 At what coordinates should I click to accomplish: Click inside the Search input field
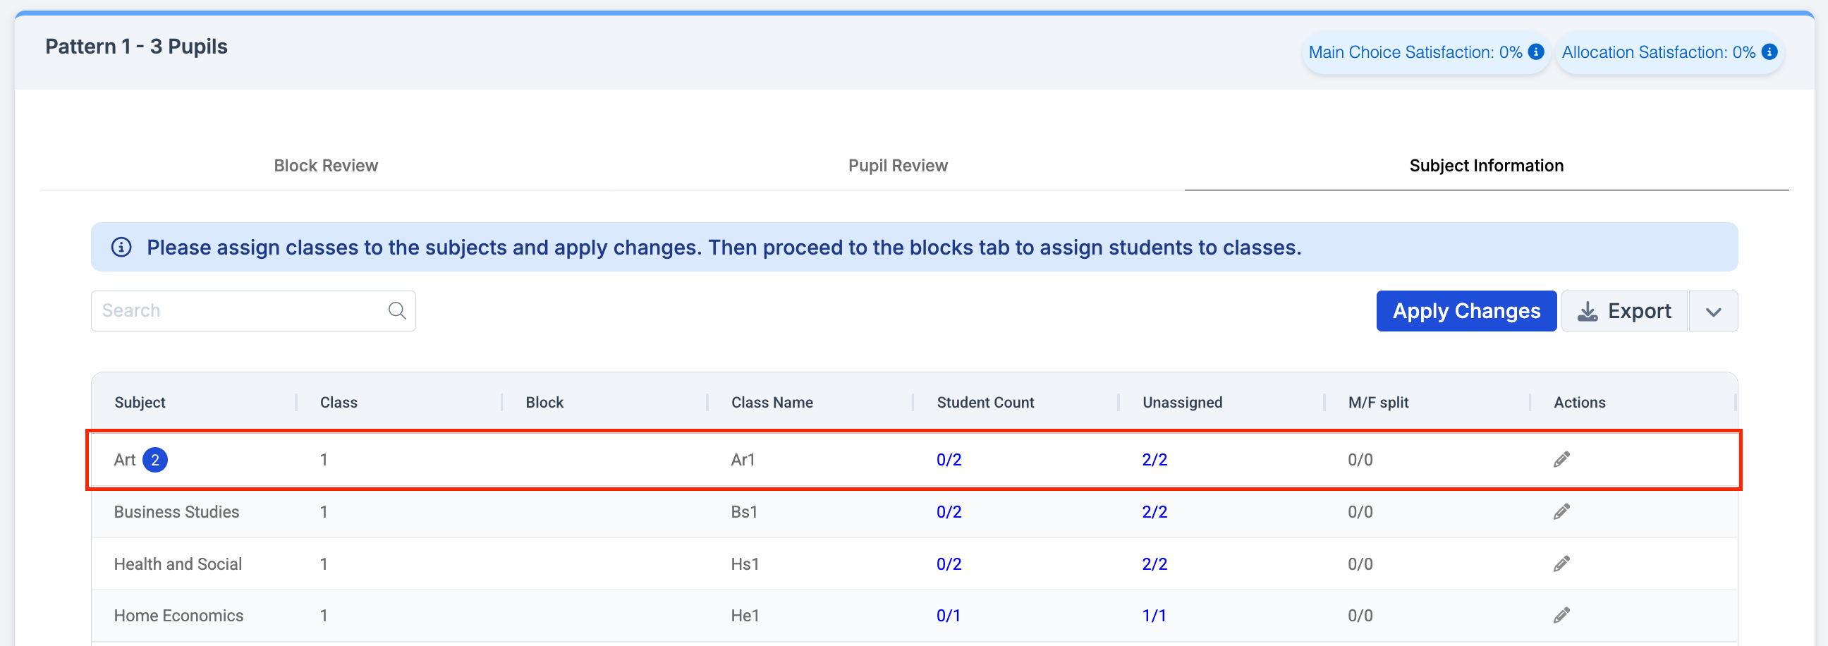point(241,311)
